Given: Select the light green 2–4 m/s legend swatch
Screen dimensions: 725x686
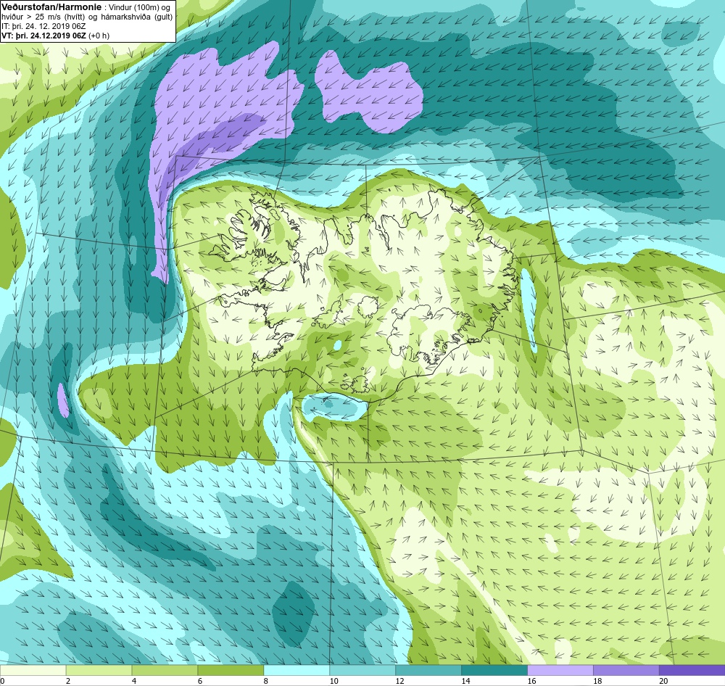Looking at the screenshot, I should [x=99, y=670].
